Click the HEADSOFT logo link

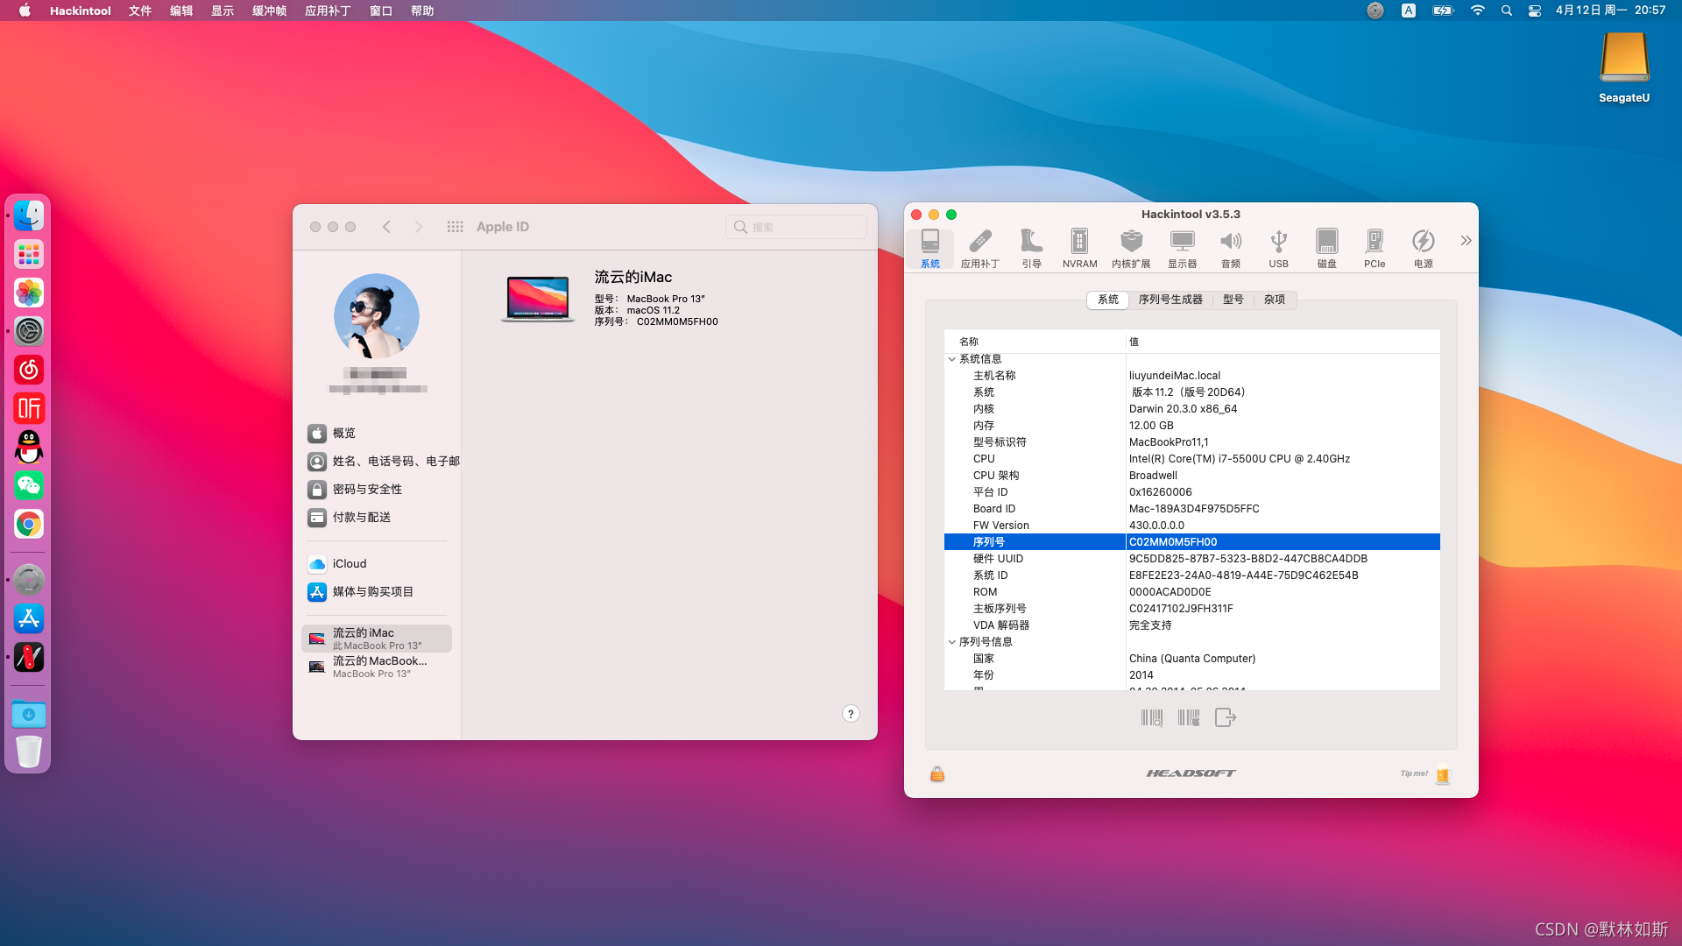coord(1191,773)
